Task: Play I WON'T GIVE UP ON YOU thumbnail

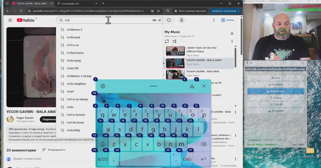Action: tap(175, 51)
